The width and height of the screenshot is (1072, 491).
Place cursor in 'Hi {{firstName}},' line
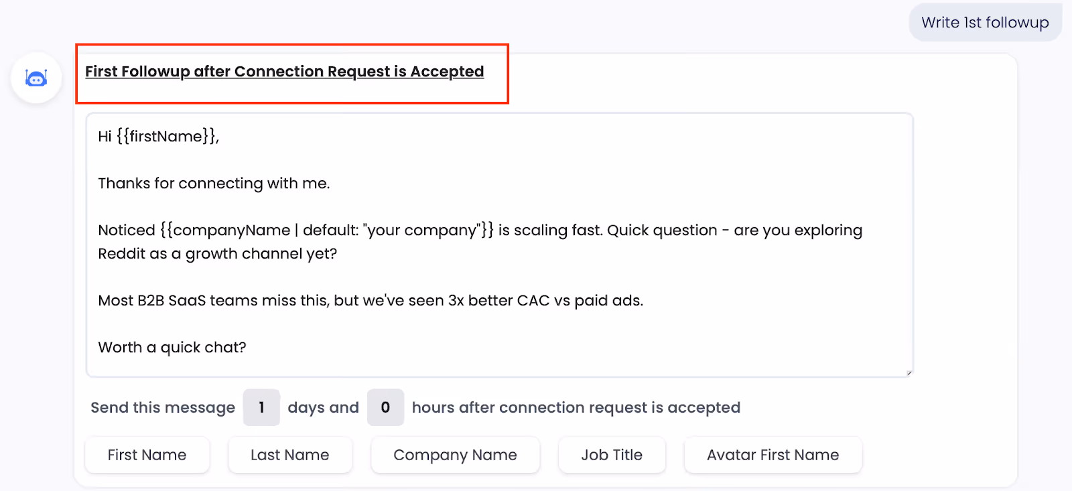[159, 137]
